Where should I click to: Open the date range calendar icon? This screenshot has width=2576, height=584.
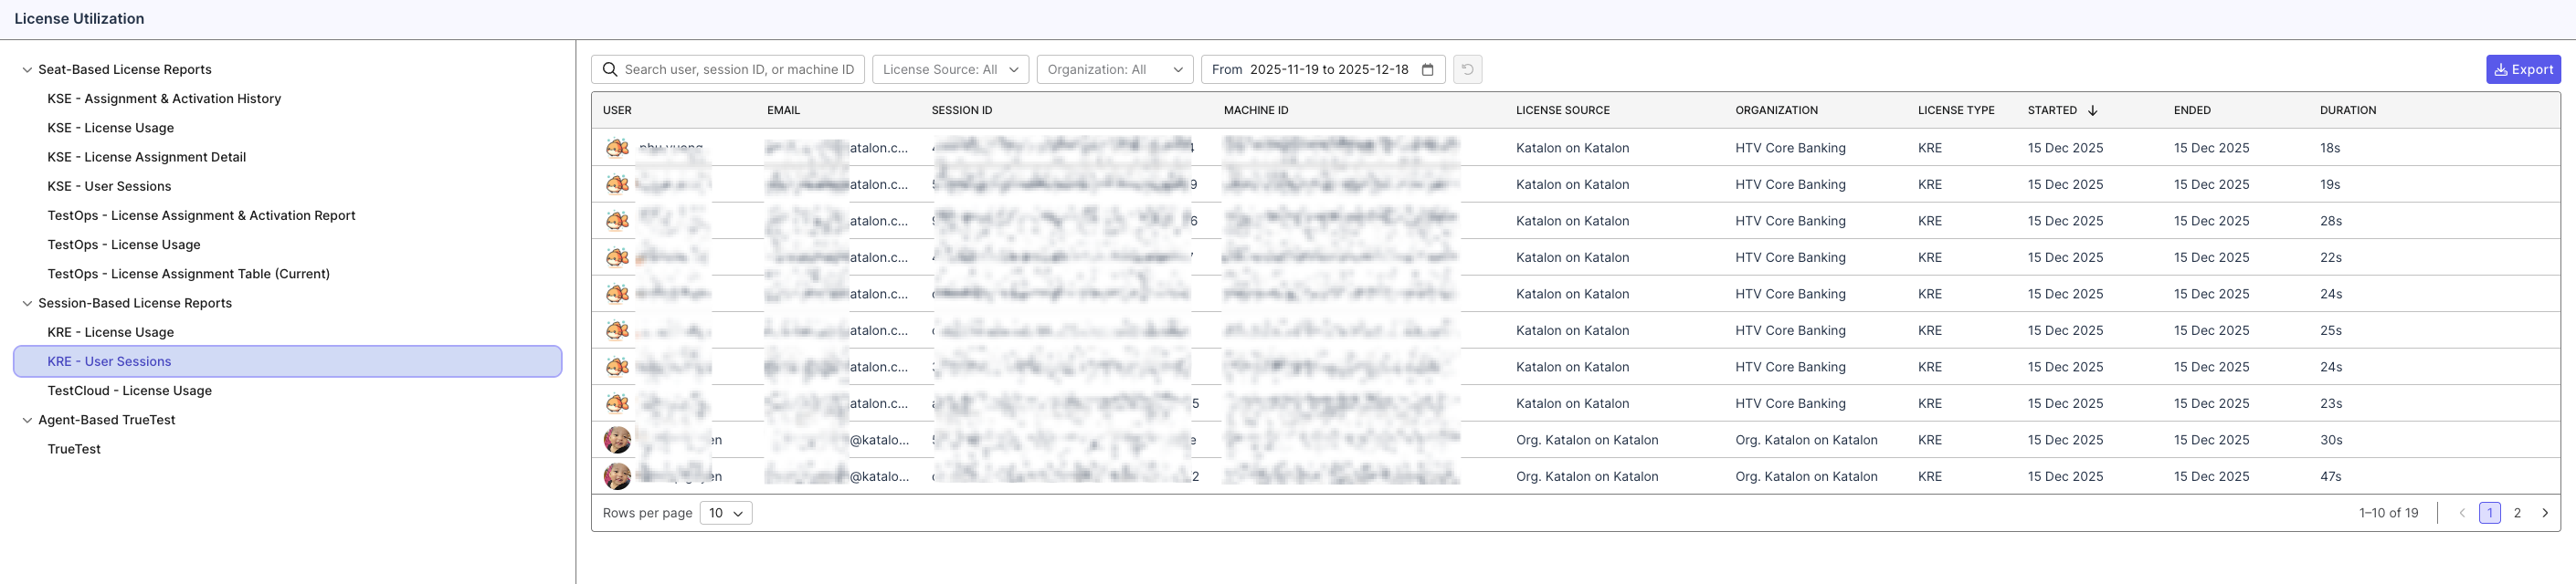coord(1427,68)
